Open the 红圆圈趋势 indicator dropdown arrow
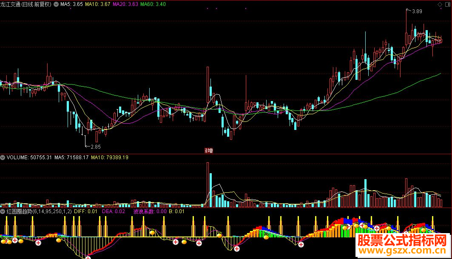Screen dimensions: 452x259 tap(3, 211)
